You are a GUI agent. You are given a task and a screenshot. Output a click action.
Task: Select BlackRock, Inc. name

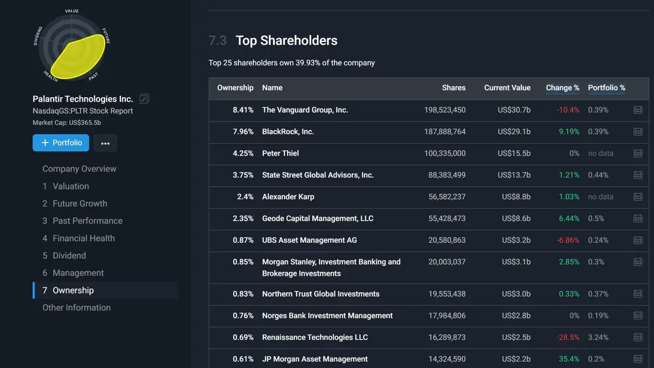tap(288, 132)
